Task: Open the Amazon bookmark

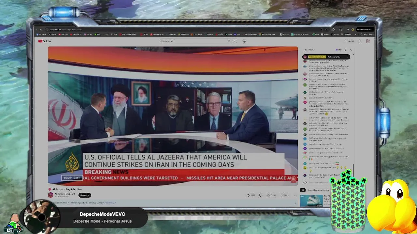Action: click(x=284, y=34)
